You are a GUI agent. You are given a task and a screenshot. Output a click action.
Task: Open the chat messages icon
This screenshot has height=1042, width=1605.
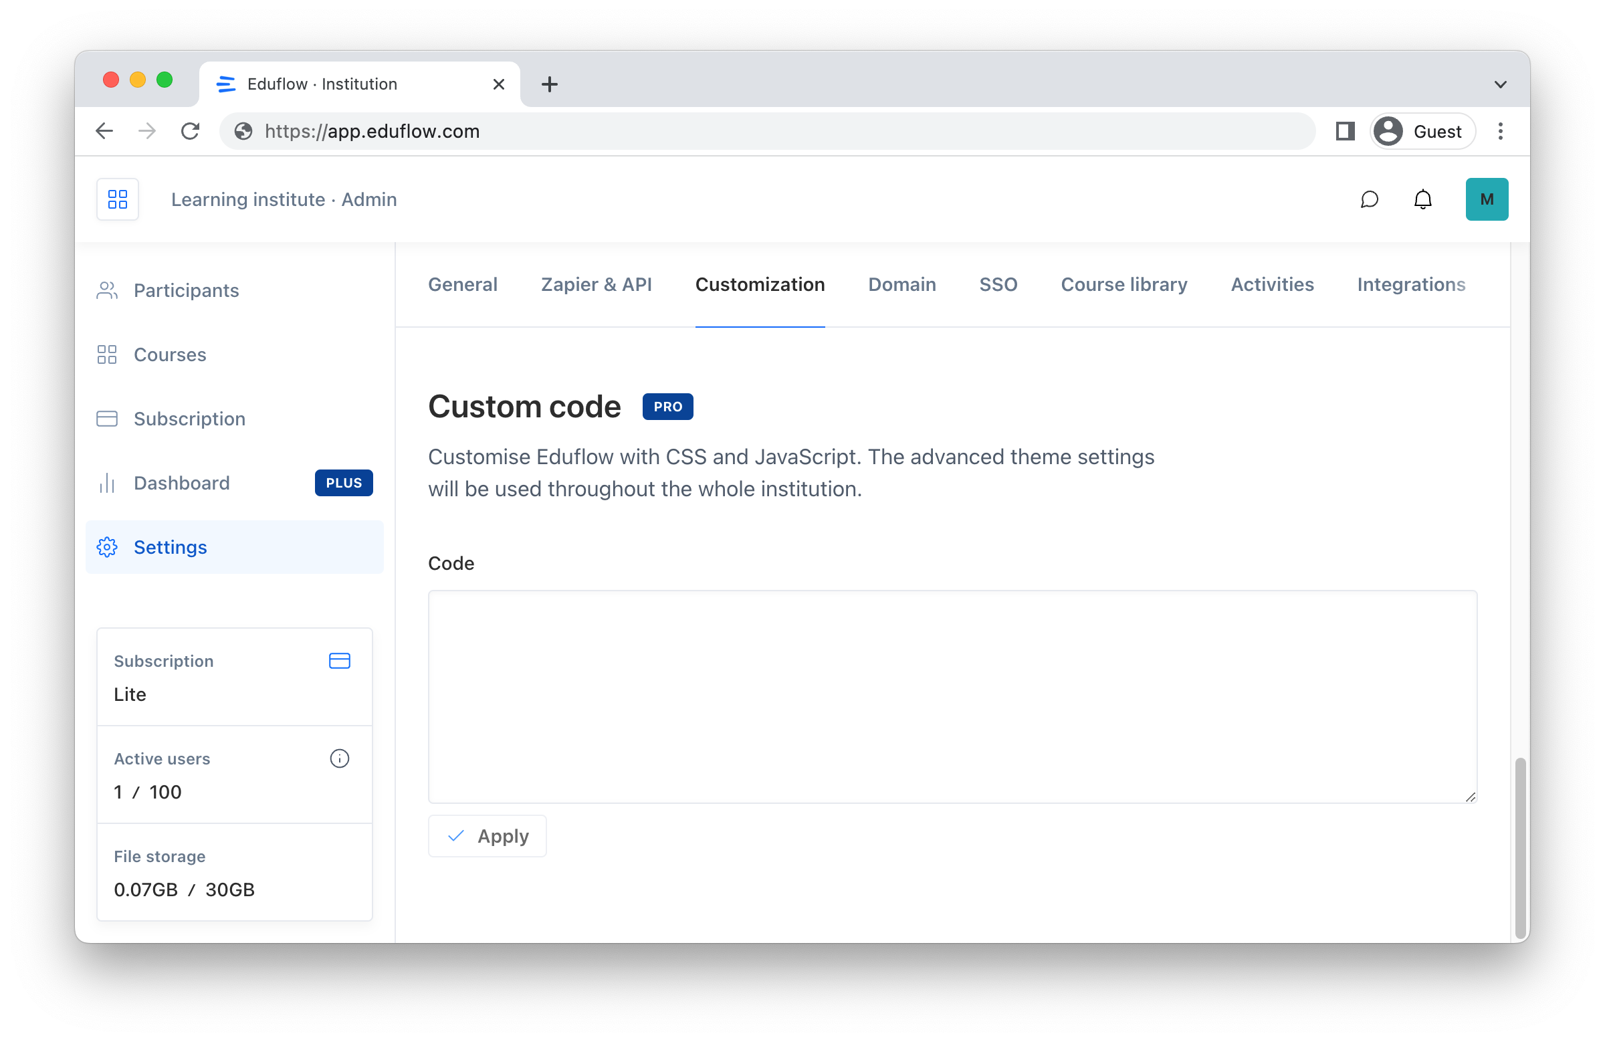(1369, 199)
